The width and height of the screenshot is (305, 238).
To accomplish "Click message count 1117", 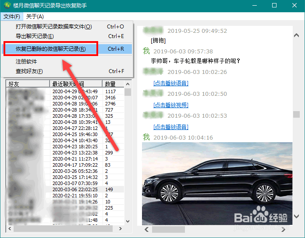I will 110,91.
